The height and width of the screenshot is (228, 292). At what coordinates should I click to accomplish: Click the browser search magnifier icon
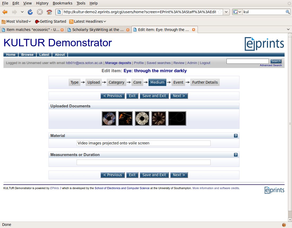point(287,12)
